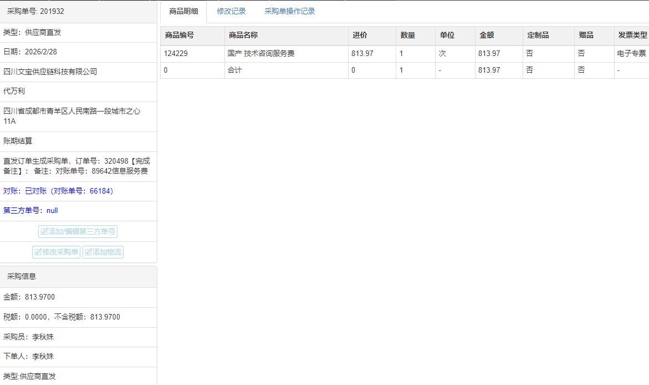Click the 定制品 column header
Viewport: 649px width, 385px height.
point(538,35)
